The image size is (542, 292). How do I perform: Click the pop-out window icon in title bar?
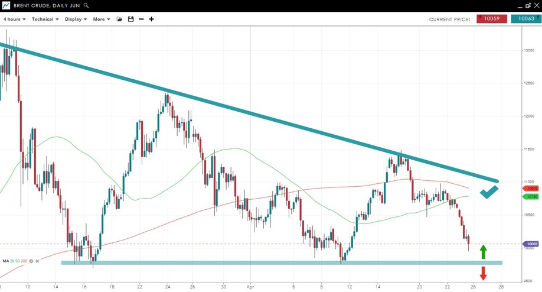tap(528, 5)
